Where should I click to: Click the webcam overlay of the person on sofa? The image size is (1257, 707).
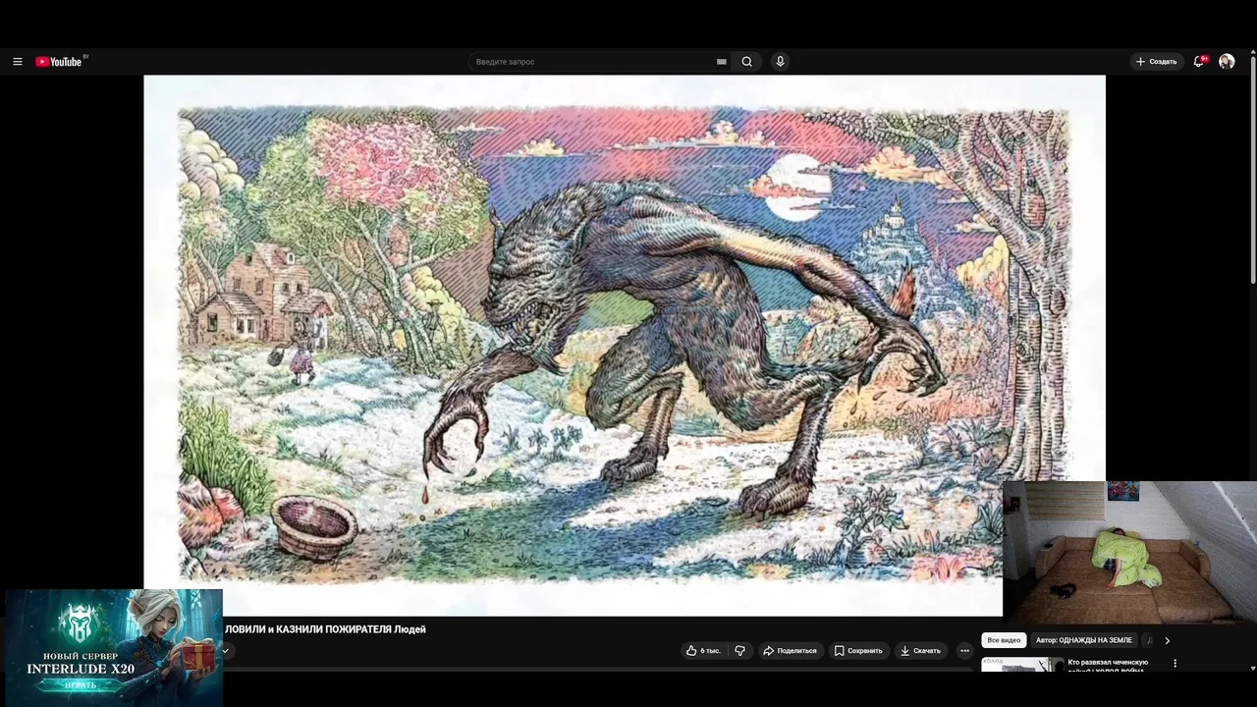click(x=1129, y=552)
